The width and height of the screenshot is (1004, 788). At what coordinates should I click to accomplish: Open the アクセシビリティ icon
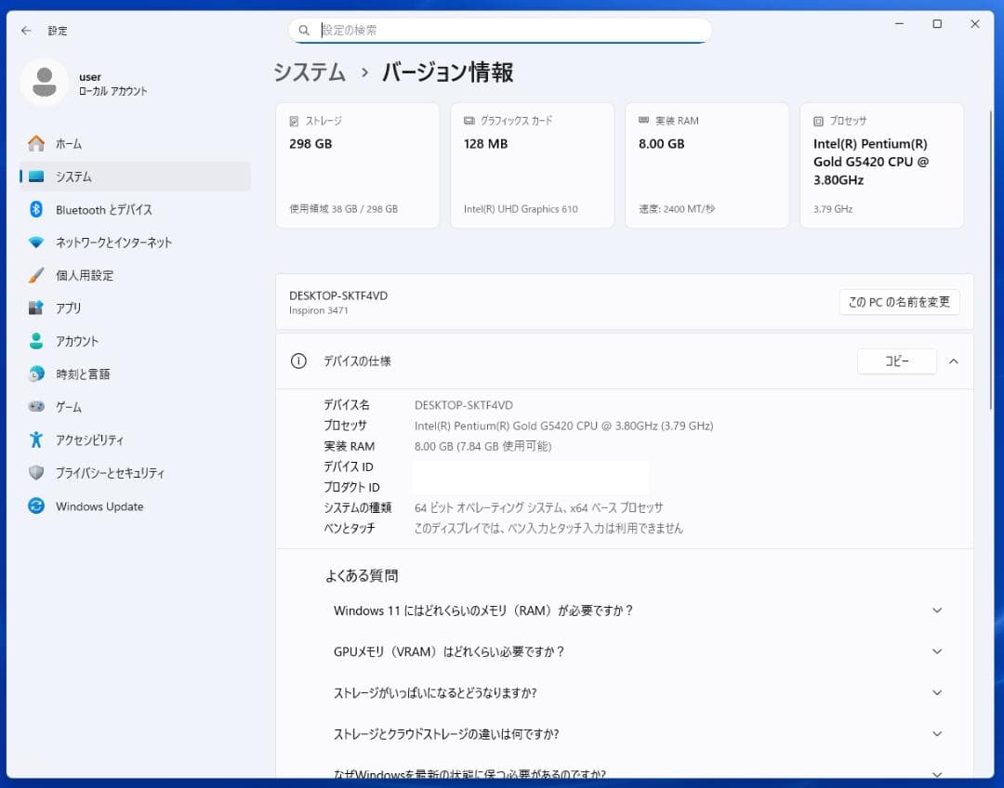[35, 440]
